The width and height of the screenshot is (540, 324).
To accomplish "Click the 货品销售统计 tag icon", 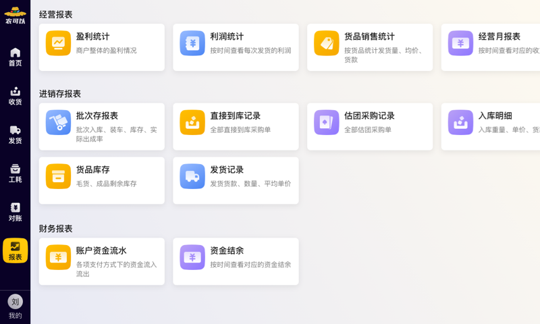I will [327, 43].
